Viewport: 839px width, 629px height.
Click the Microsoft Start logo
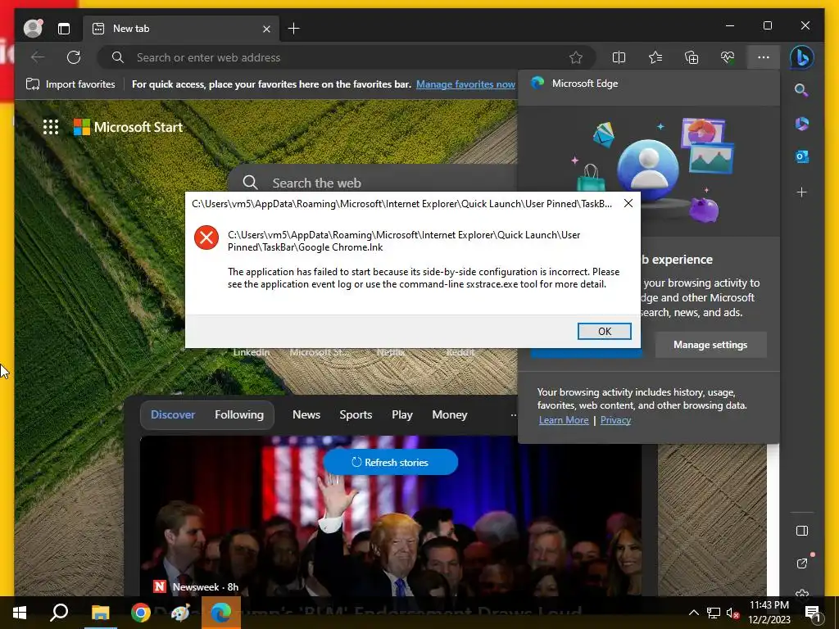[x=129, y=127]
